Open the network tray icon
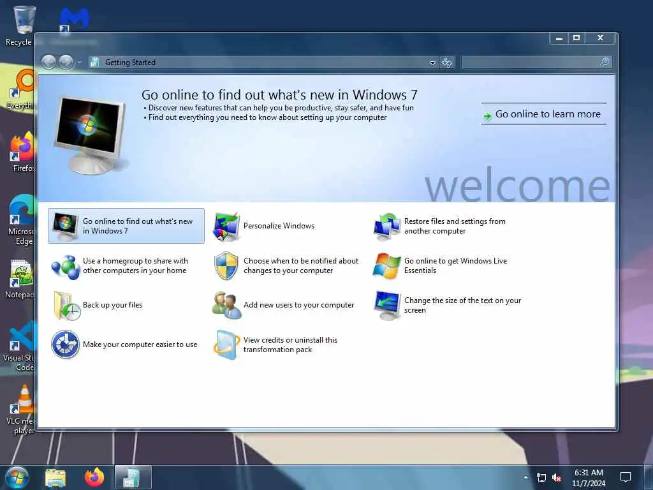653x490 pixels. (x=541, y=477)
